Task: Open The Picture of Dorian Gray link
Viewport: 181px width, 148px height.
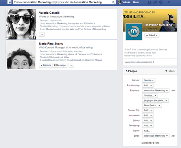Action: (x=93, y=29)
